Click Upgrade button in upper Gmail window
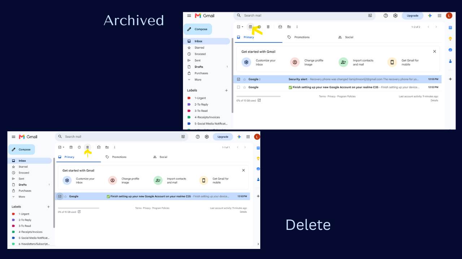462x259 pixels. 413,15
